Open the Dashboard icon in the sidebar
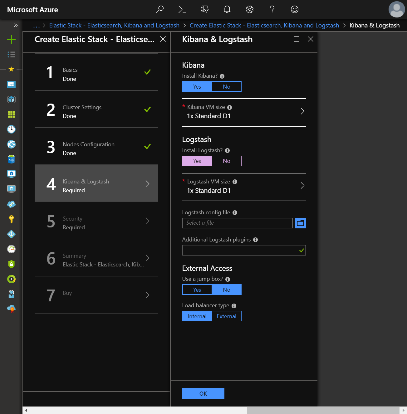Image resolution: width=407 pixels, height=414 pixels. pyautogui.click(x=11, y=84)
